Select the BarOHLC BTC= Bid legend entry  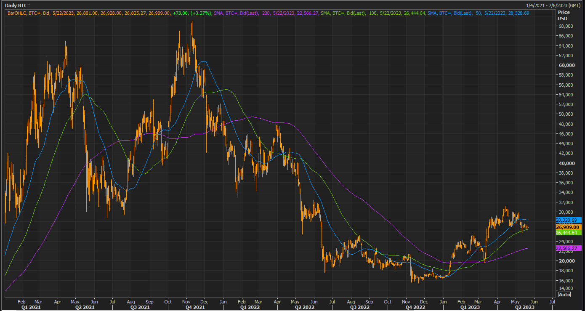click(x=111, y=13)
